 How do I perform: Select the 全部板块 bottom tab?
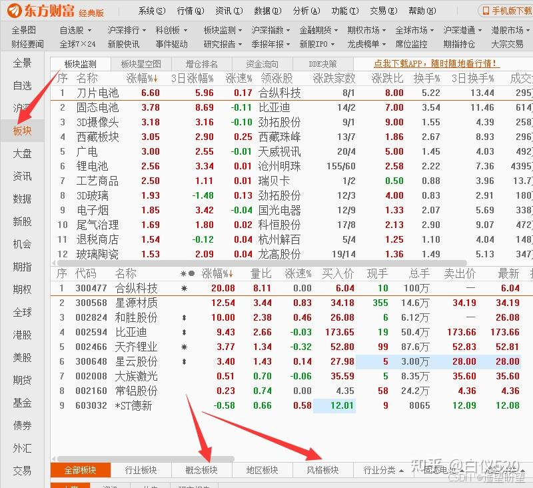tap(81, 470)
